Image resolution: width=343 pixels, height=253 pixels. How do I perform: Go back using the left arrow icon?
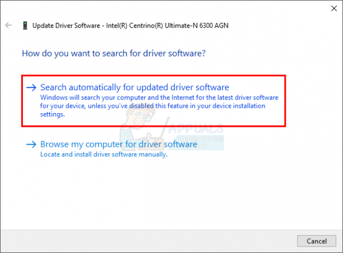tap(9, 25)
